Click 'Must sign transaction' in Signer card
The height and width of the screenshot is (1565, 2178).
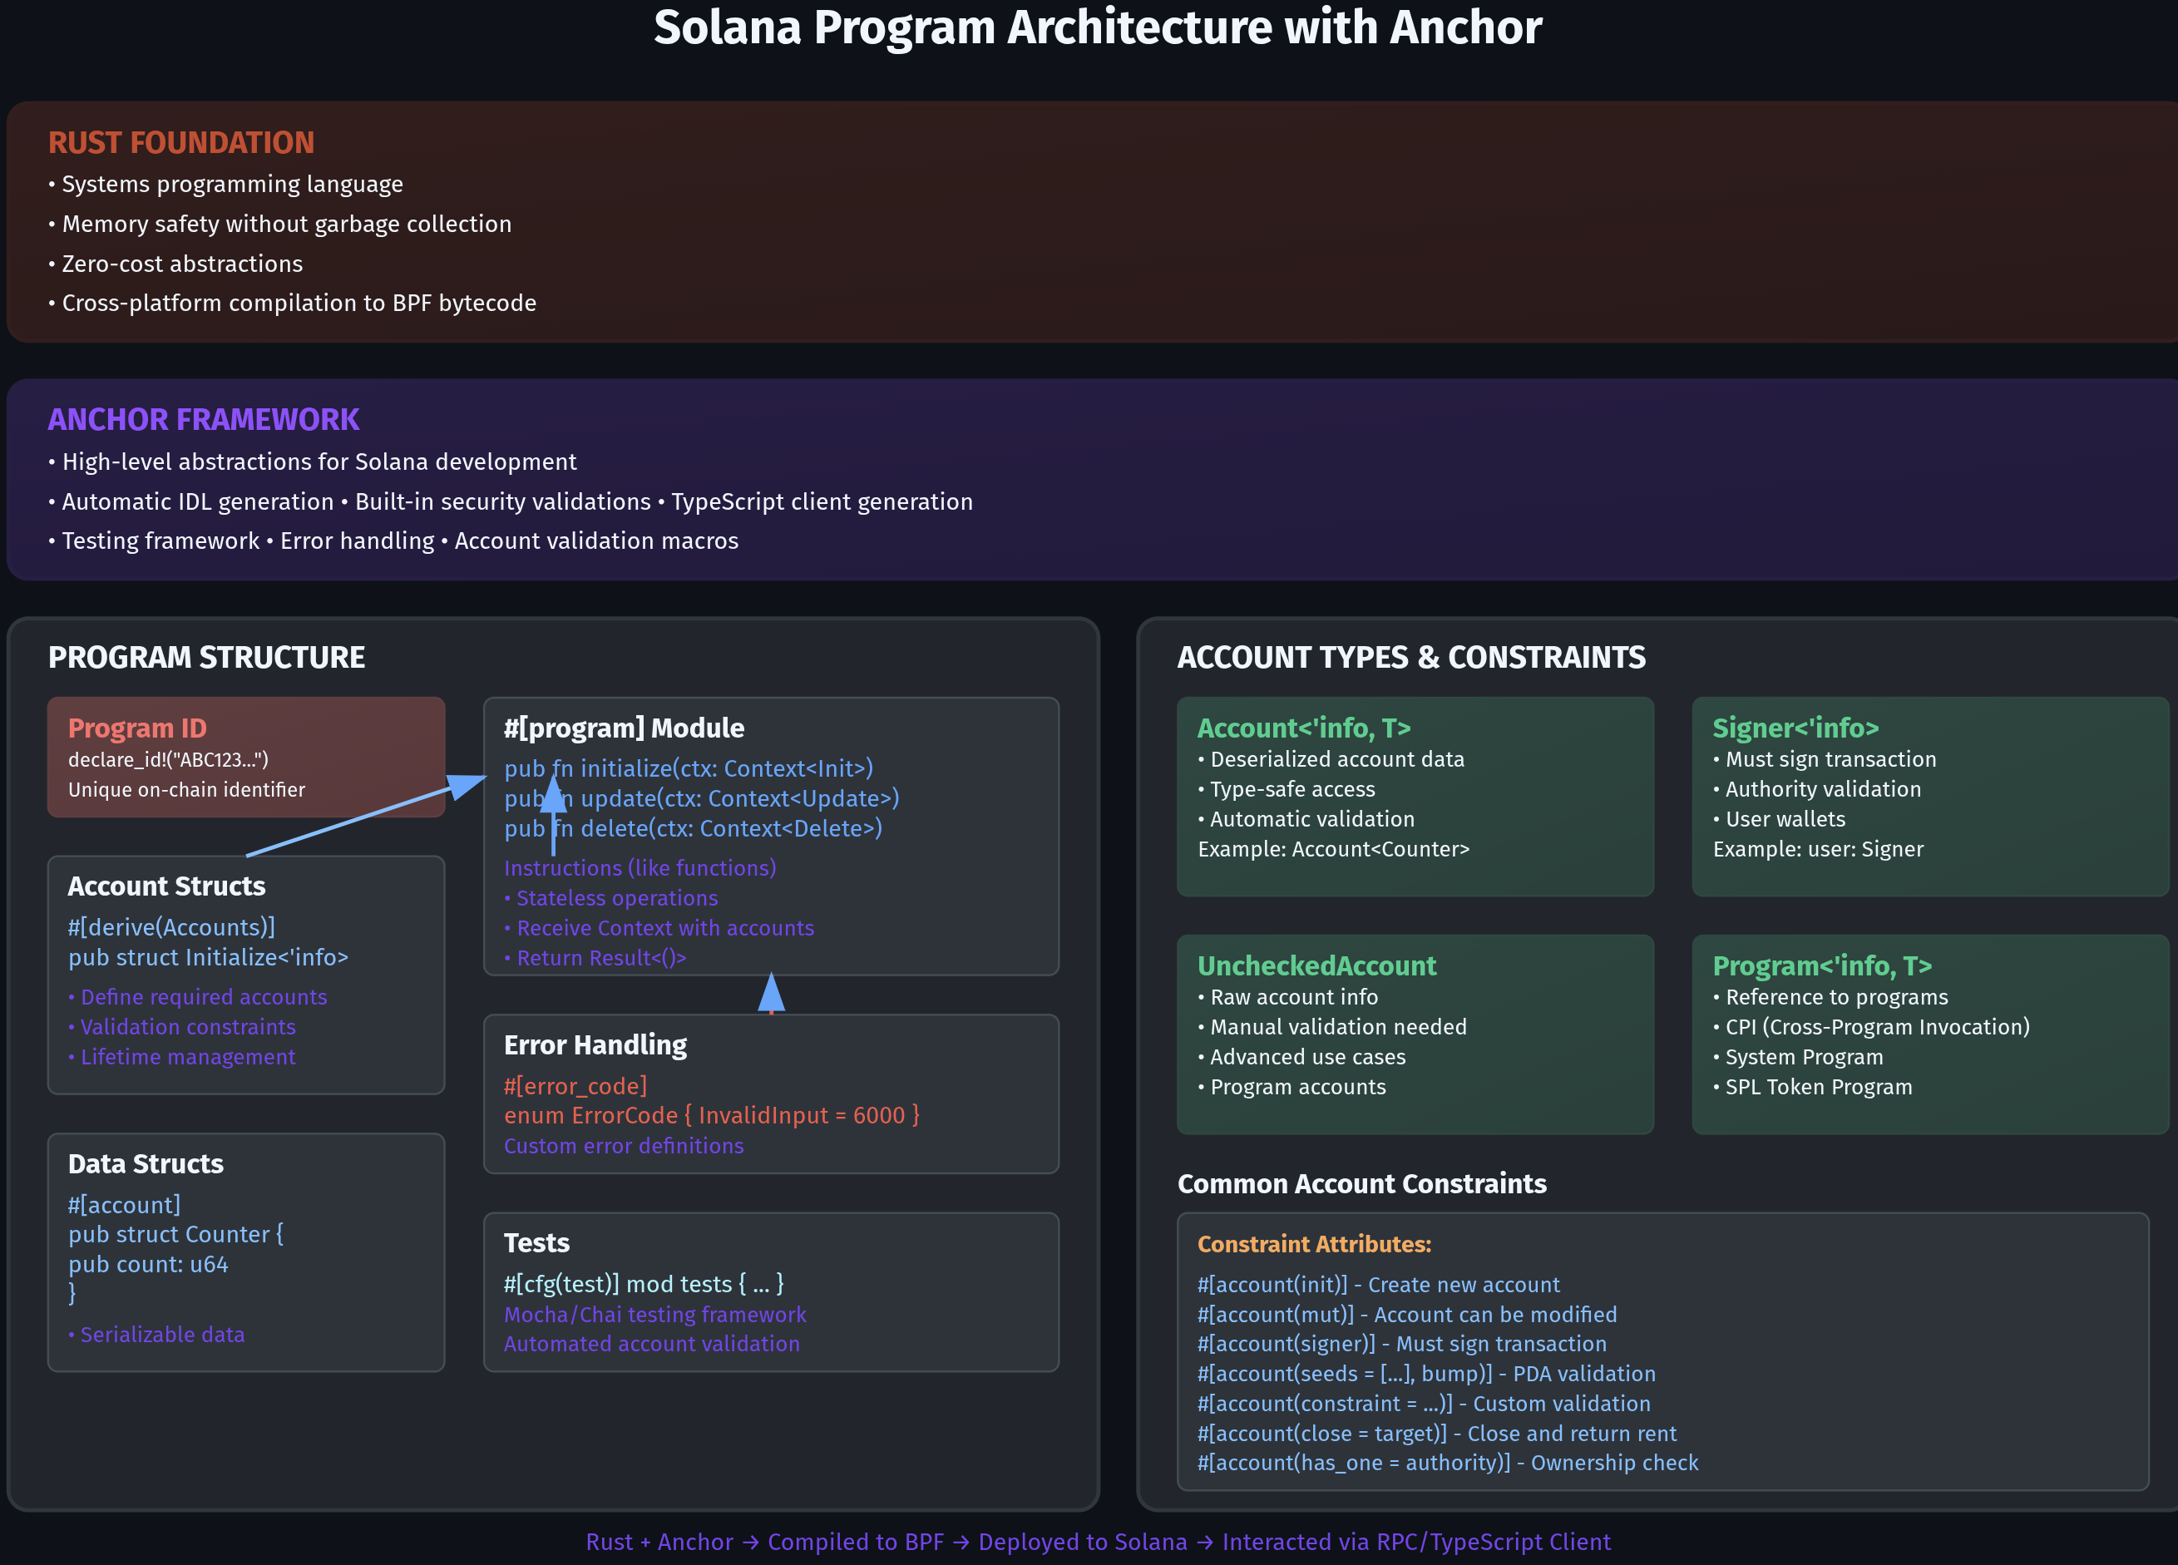coord(1825,759)
